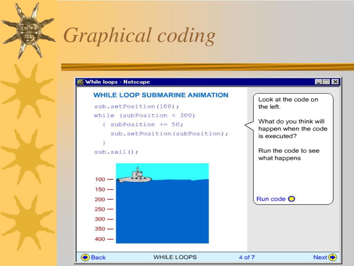Click the code line 'sub.setPosition(100);'
Screen dimensions: 354x266
point(136,106)
